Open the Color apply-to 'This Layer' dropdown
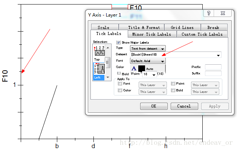Image resolution: width=237 pixels, height=150 pixels. click(x=153, y=92)
